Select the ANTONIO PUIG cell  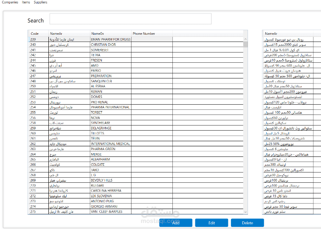[111, 201]
